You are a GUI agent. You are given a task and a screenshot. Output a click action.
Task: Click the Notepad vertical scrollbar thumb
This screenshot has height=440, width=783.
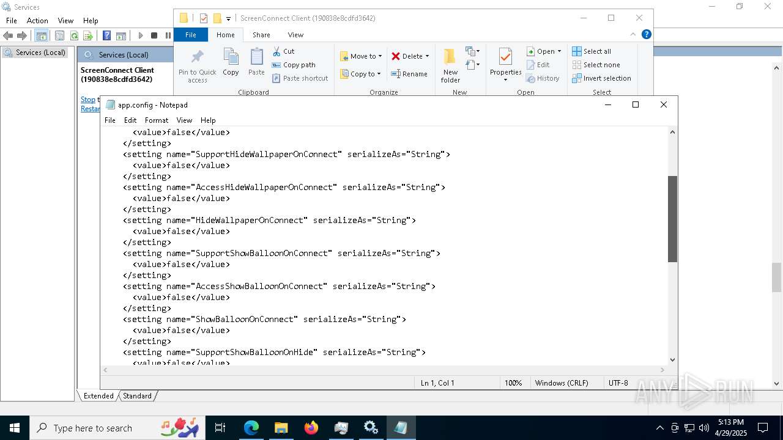point(672,219)
